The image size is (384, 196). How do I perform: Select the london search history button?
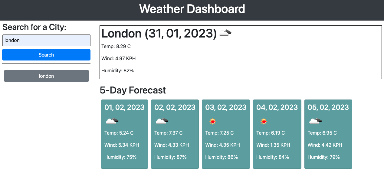point(46,76)
